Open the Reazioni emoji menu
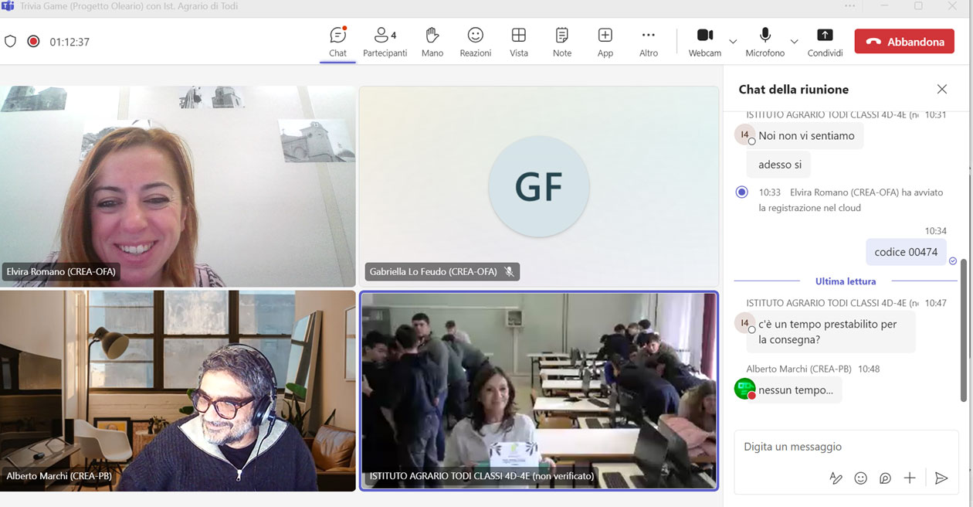Image resolution: width=973 pixels, height=507 pixels. pos(476,42)
